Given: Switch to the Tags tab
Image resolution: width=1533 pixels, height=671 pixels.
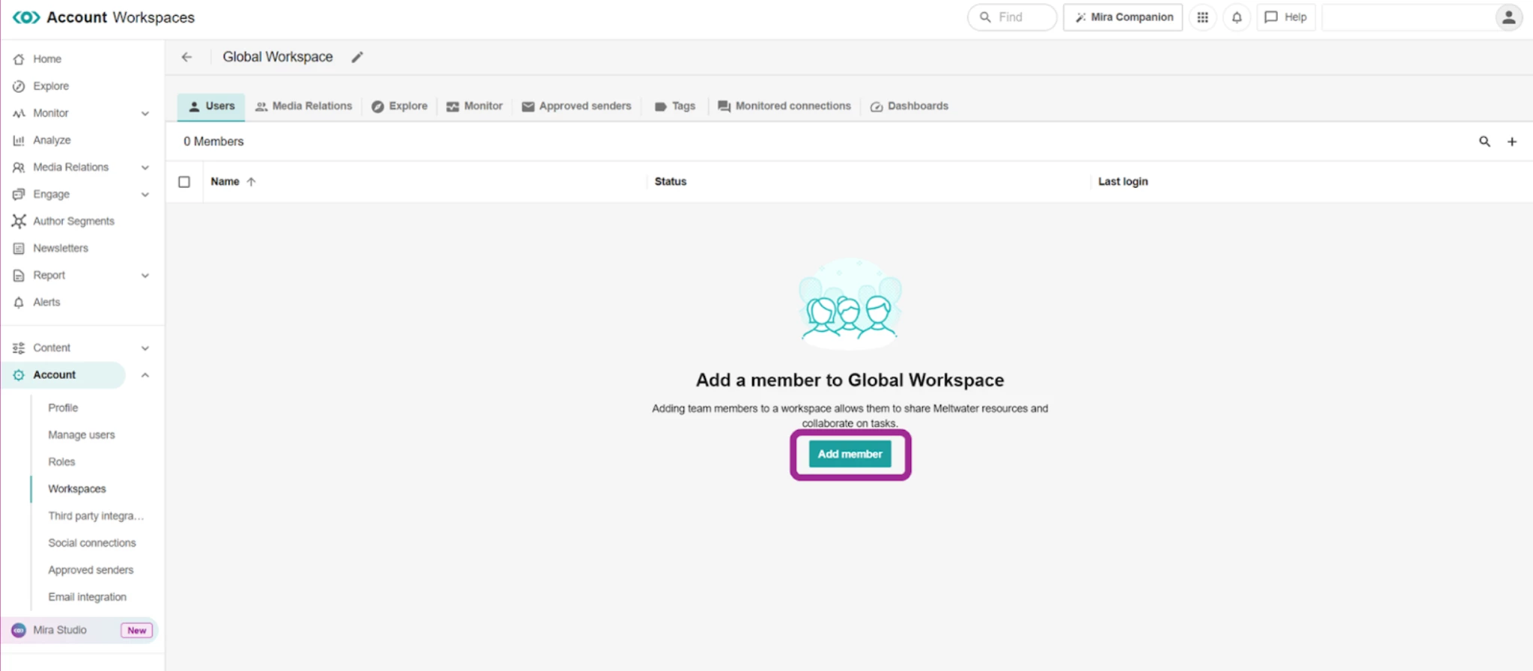Looking at the screenshot, I should tap(675, 106).
